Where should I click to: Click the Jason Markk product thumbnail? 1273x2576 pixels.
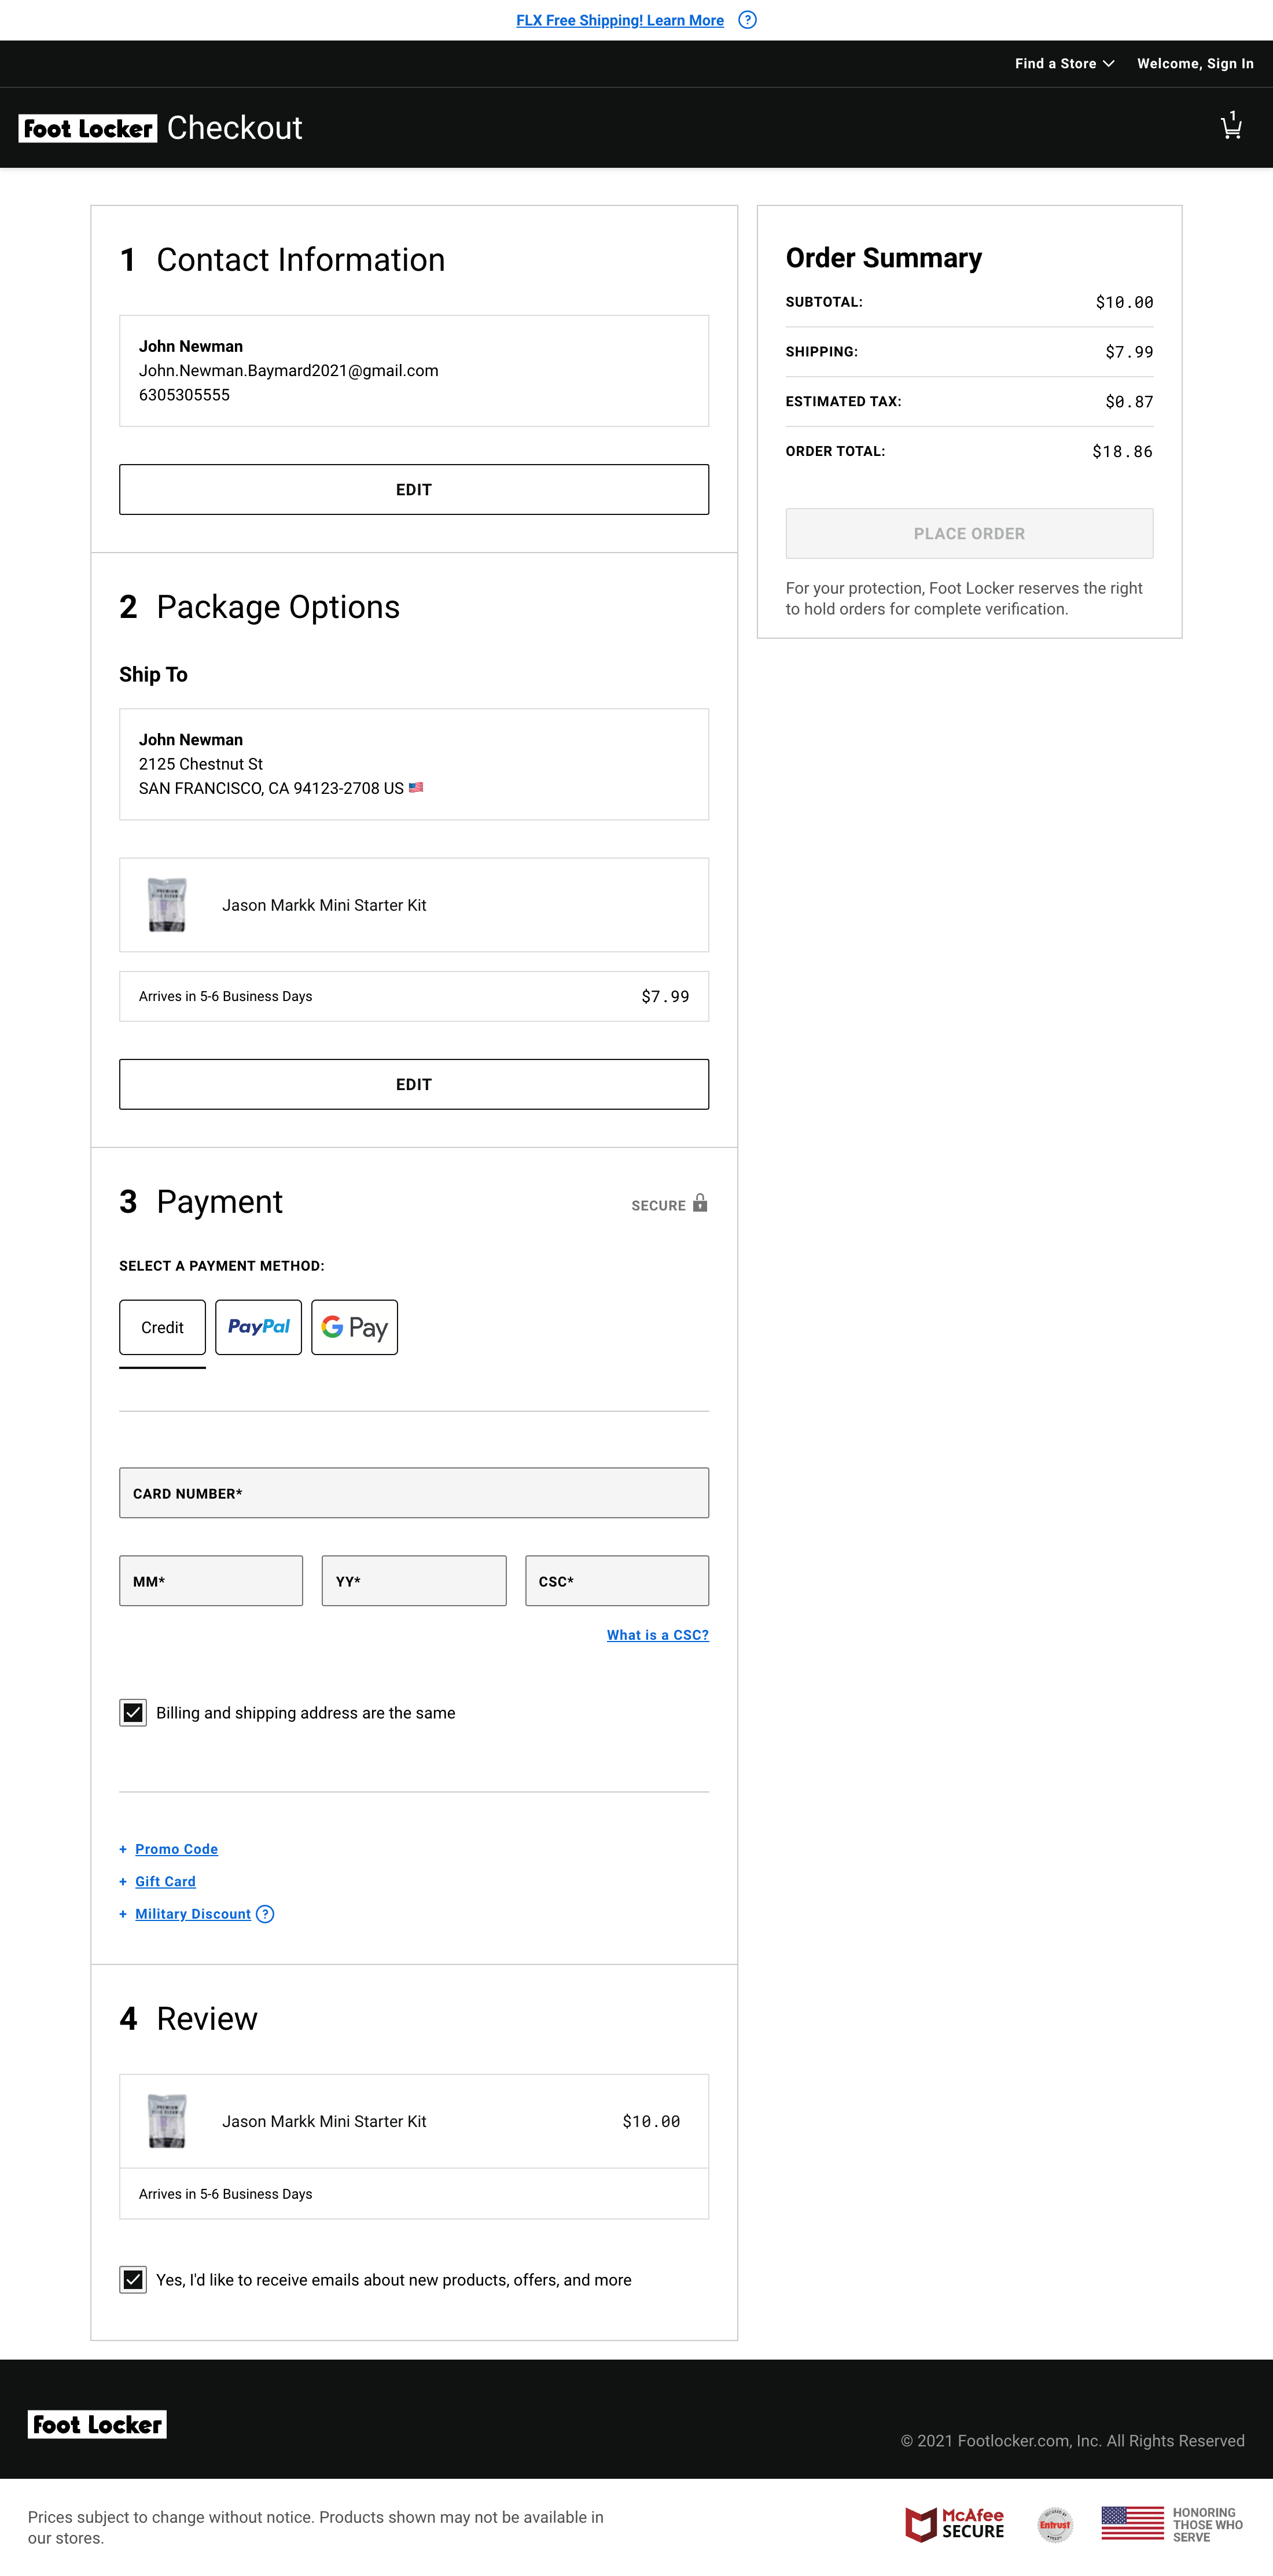[x=168, y=904]
